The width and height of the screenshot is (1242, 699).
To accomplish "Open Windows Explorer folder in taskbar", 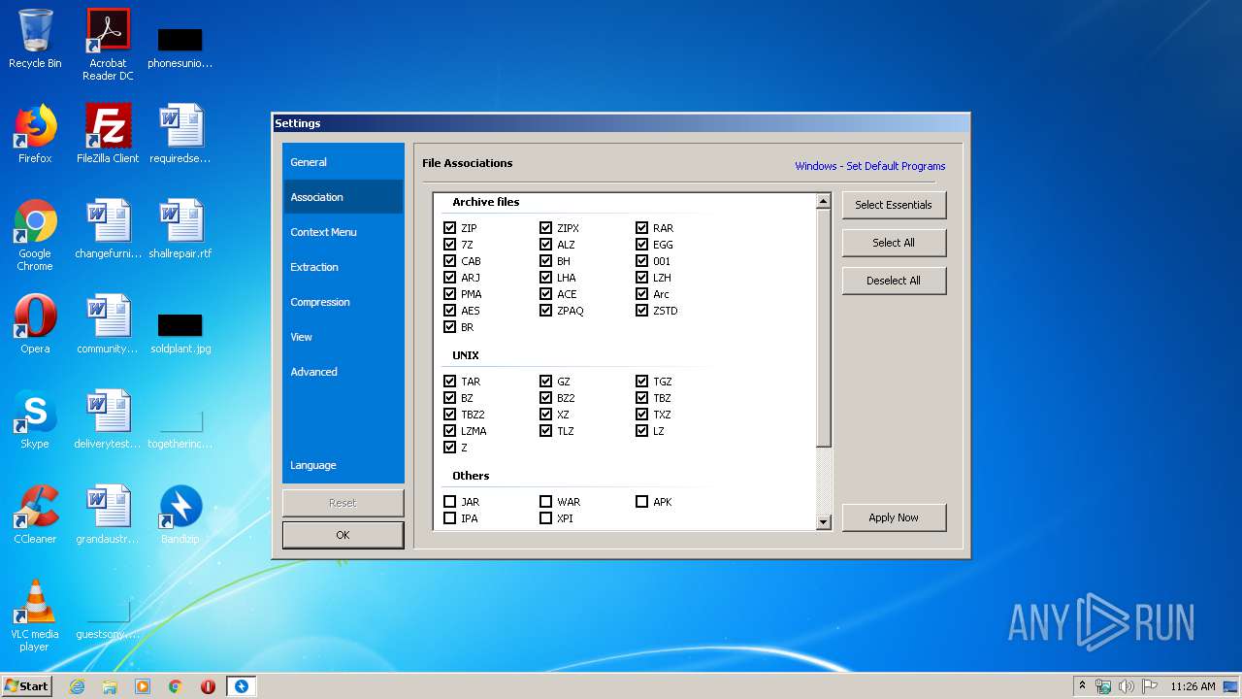I will pyautogui.click(x=110, y=686).
